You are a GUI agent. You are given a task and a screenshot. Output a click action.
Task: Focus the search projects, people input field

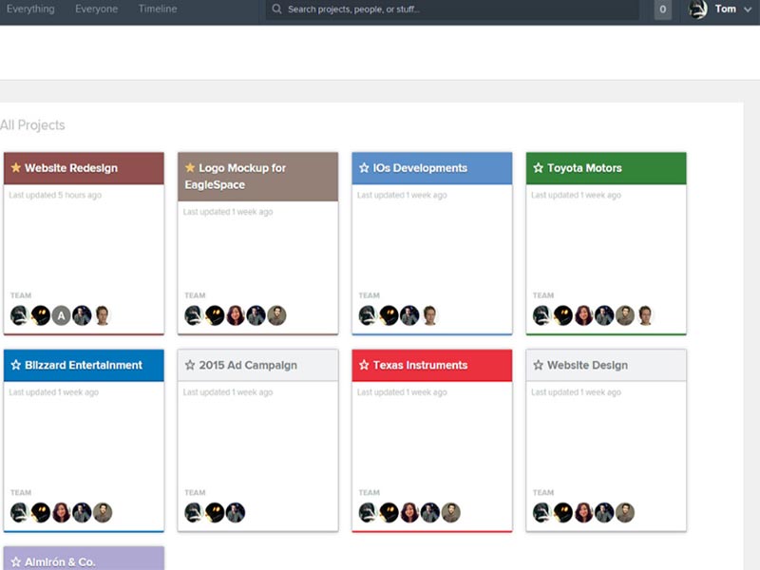pyautogui.click(x=452, y=9)
